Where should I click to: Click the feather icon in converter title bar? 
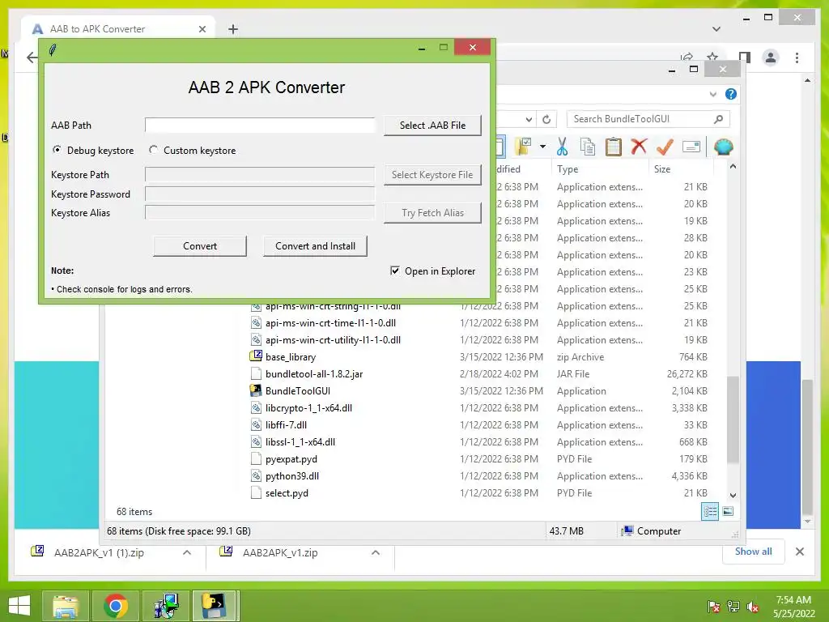coord(53,49)
